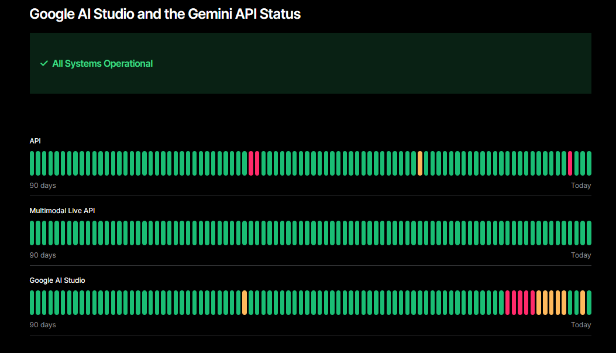Click the last orange bar in Google AI Studio row

(x=583, y=303)
